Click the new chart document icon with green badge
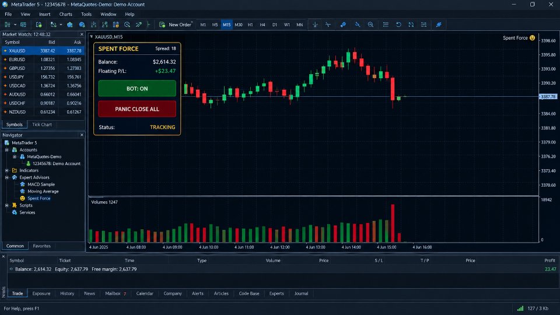This screenshot has height=315, width=560. pyautogui.click(x=38, y=24)
